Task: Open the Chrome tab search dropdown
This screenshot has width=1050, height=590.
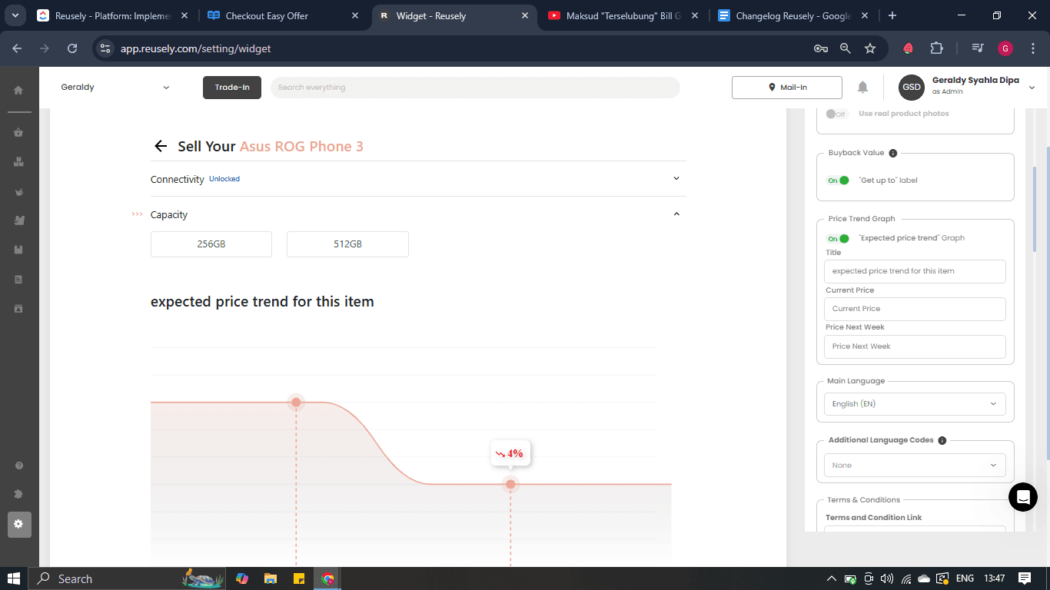Action: coord(15,15)
